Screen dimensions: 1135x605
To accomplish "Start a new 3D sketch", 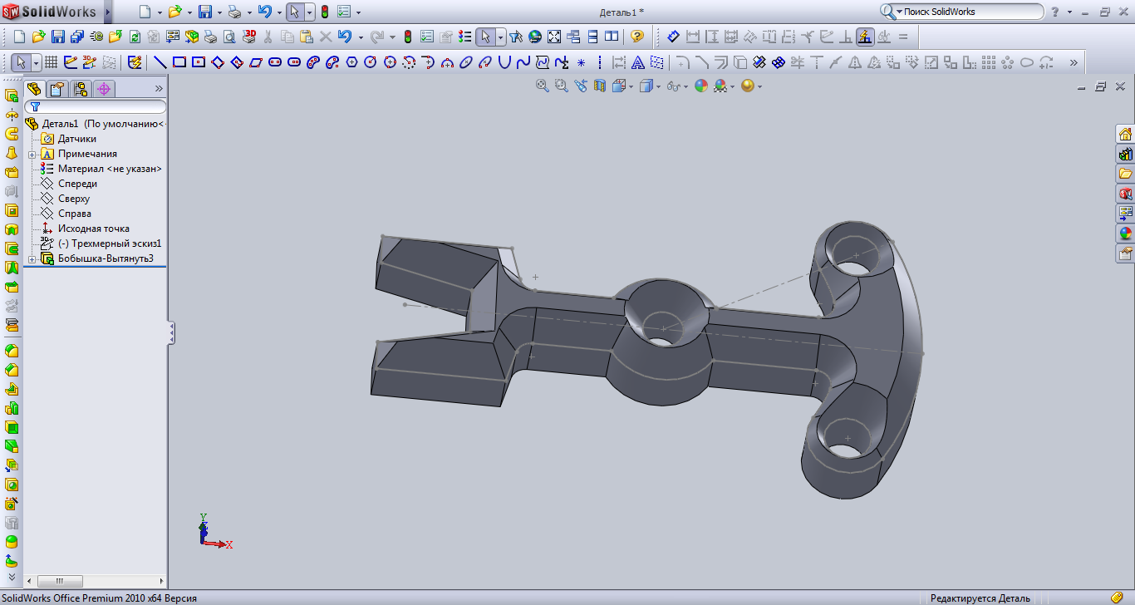I will point(90,62).
